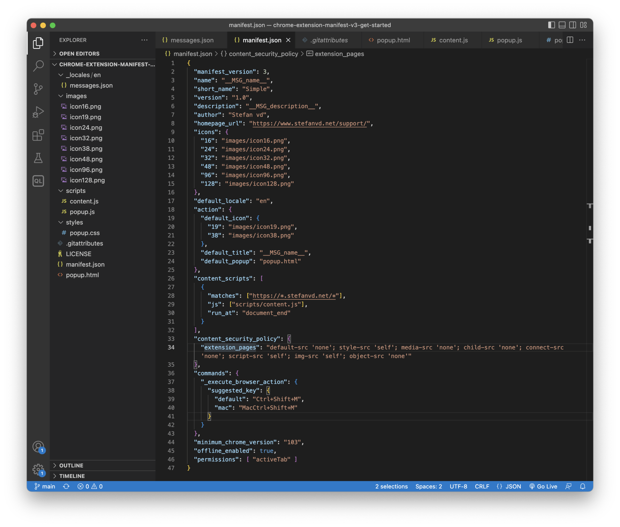Open the Testing flask view
The image size is (620, 527).
point(38,158)
